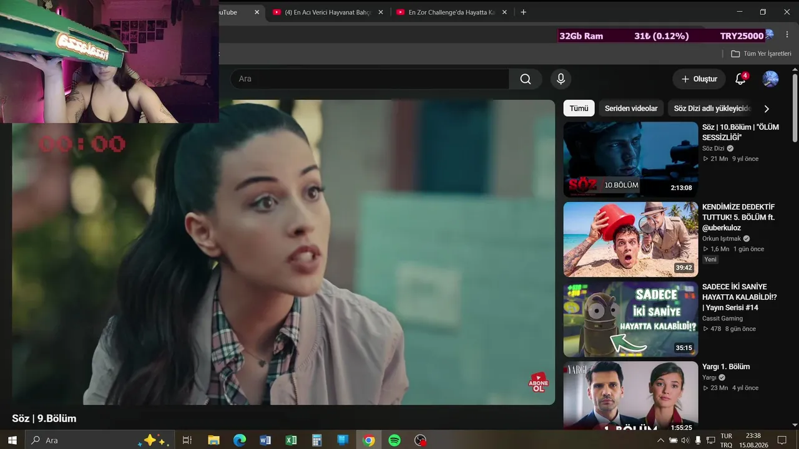Focus the YouTube Ara search field
Viewport: 799px width, 449px height.
tap(370, 79)
